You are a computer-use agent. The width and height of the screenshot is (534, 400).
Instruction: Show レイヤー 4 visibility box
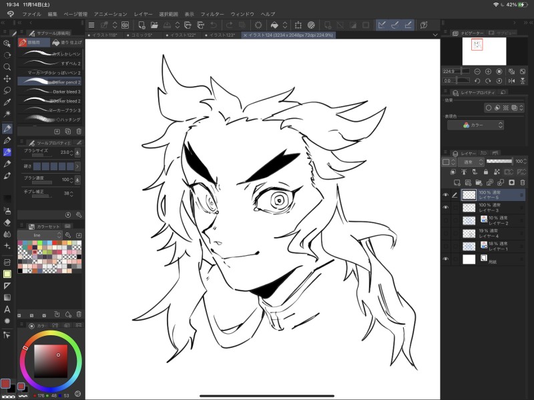(445, 234)
